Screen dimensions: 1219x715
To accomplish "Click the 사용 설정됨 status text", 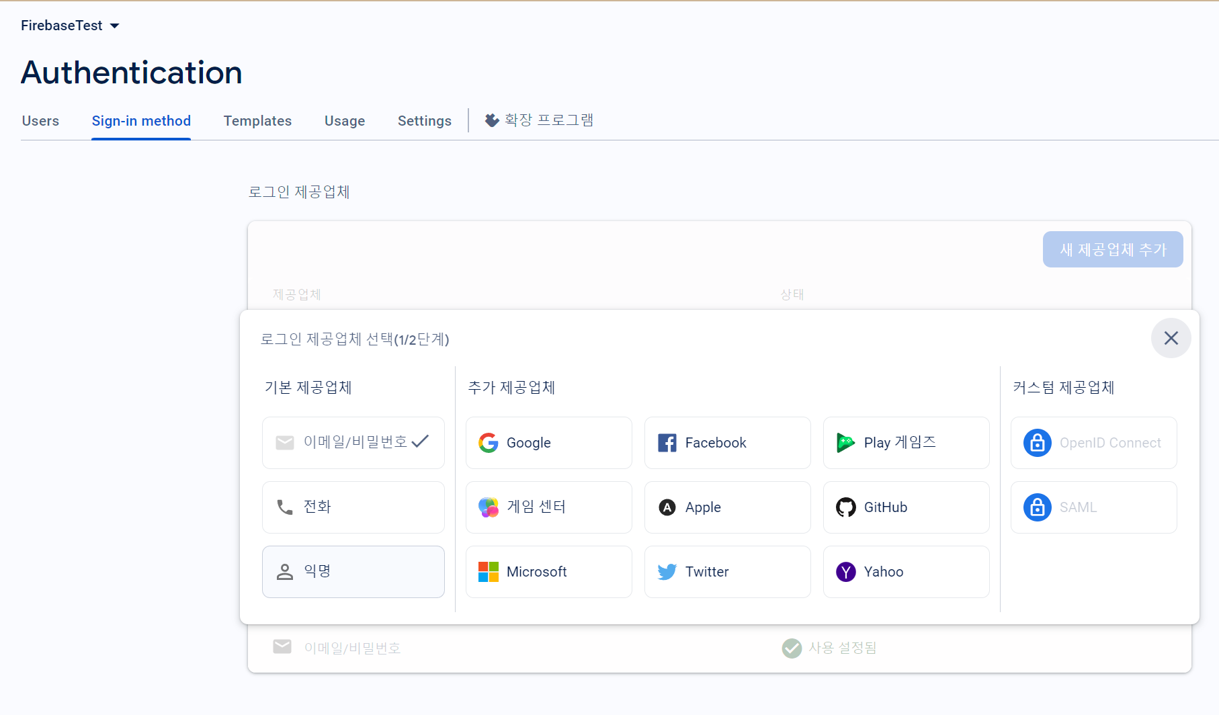I will (842, 648).
